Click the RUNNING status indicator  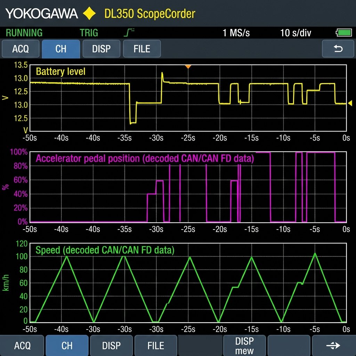pos(24,33)
